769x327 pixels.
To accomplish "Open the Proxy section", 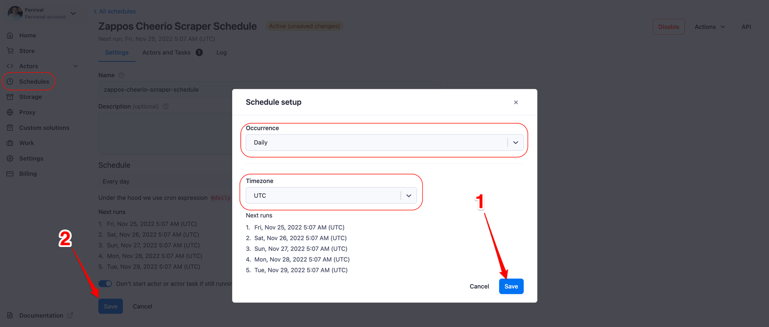I will coord(27,112).
